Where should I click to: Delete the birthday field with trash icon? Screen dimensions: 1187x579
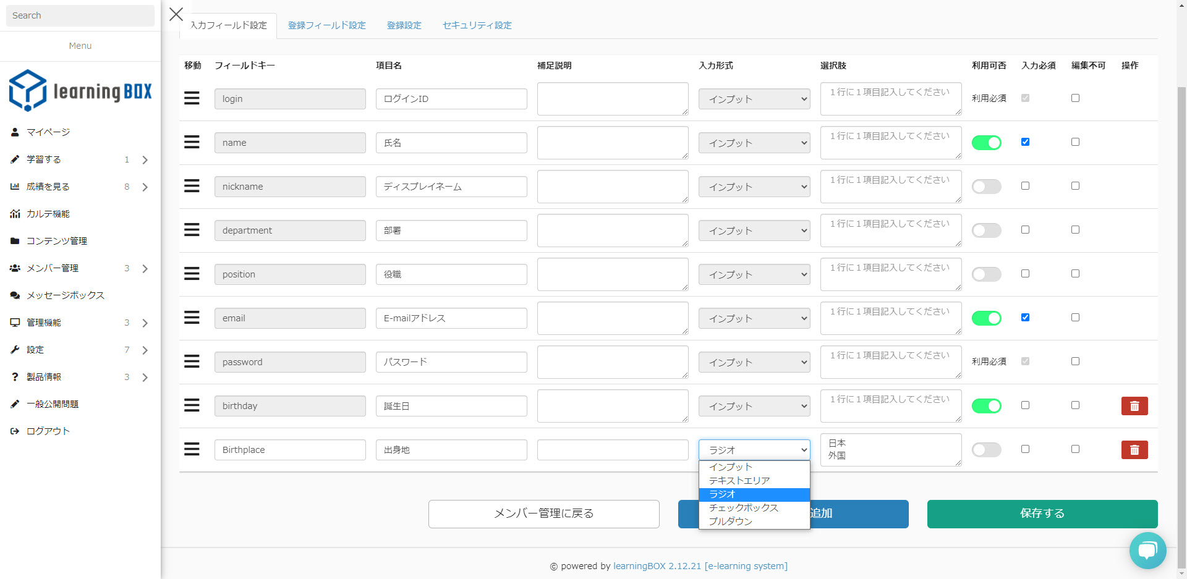pyautogui.click(x=1134, y=406)
